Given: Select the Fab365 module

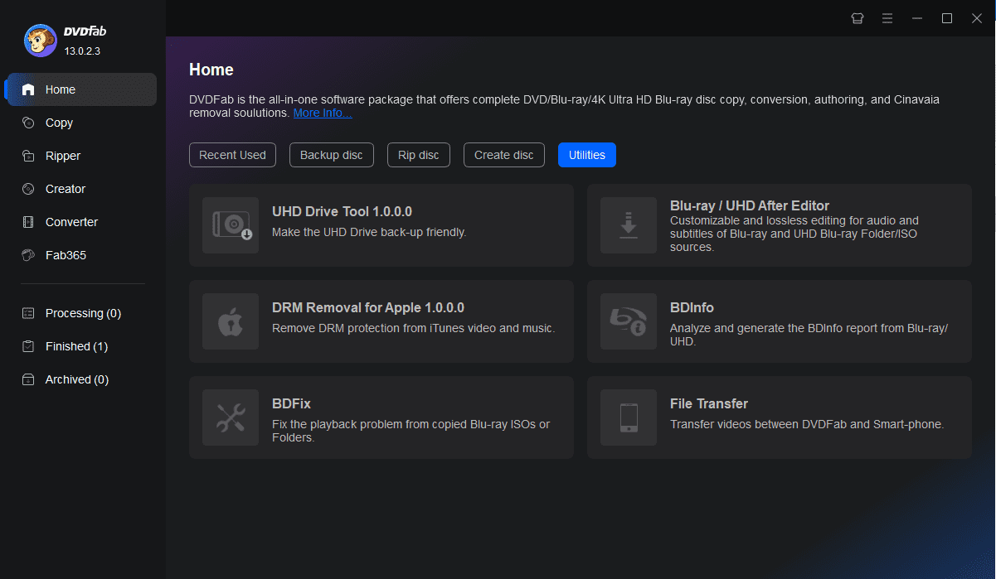Looking at the screenshot, I should pos(64,254).
